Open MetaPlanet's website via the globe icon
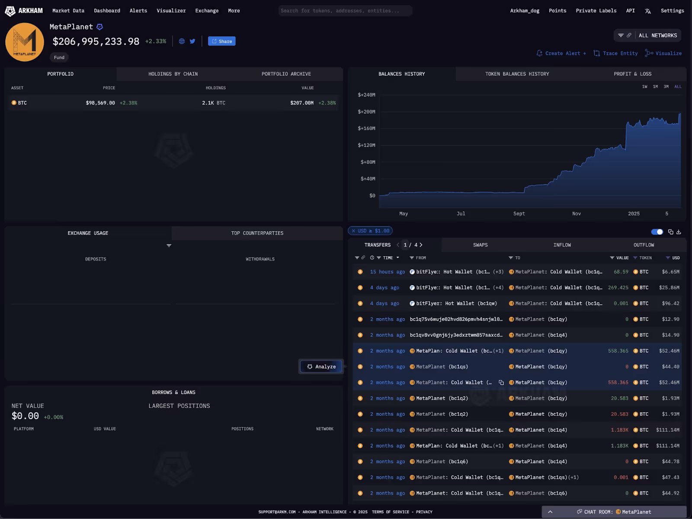The width and height of the screenshot is (692, 519). click(182, 41)
